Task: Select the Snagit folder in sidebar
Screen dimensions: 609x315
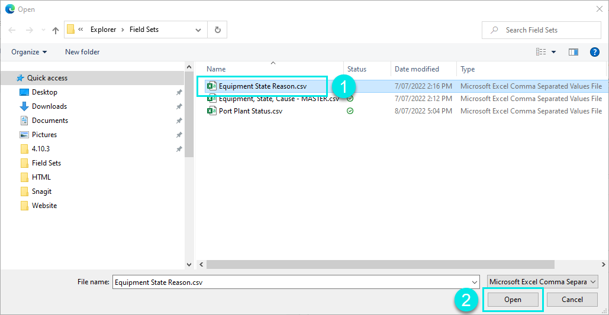Action: click(42, 191)
